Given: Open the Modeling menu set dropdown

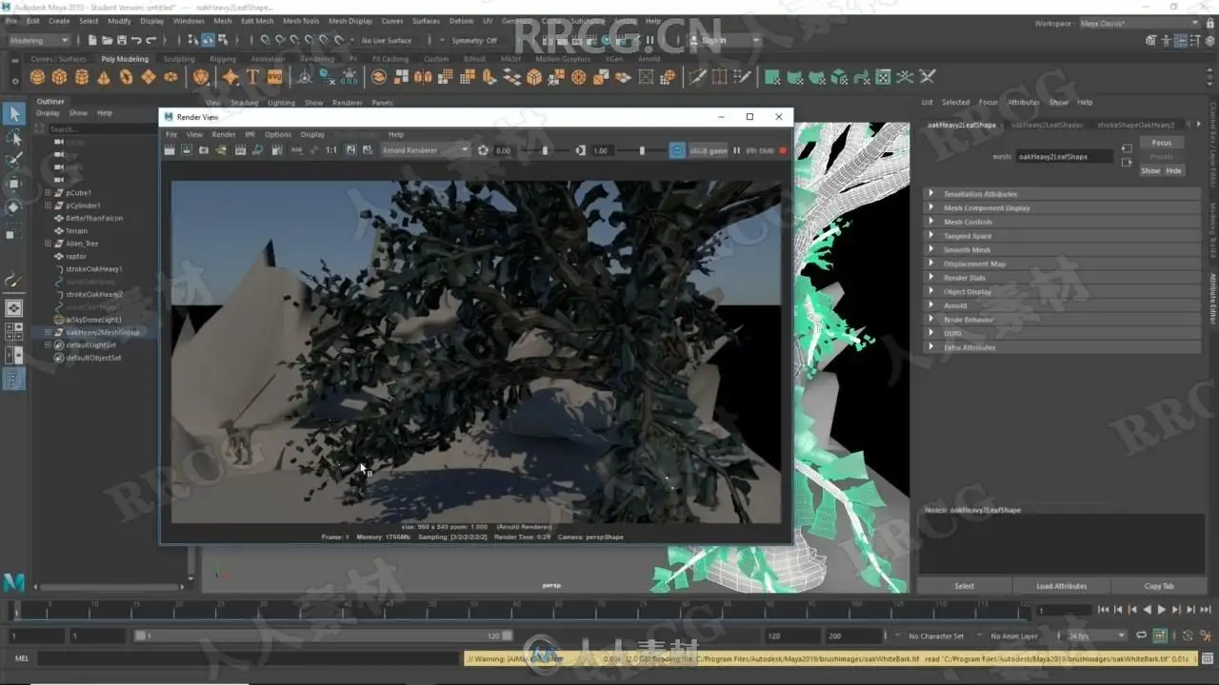Looking at the screenshot, I should [x=38, y=40].
